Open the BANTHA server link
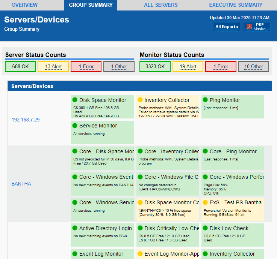Image resolution: width=277 pixels, height=259 pixels. (21, 184)
